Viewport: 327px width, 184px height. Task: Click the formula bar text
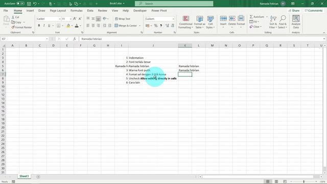pos(91,39)
